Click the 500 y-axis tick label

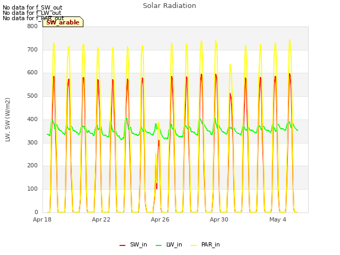pyautogui.click(x=32, y=96)
